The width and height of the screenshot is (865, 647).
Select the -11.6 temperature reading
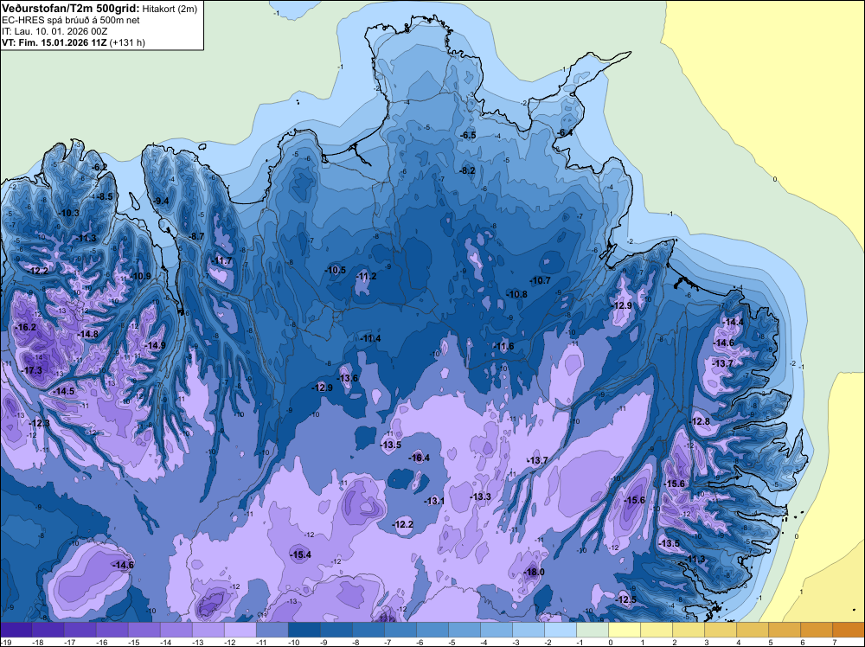[503, 346]
